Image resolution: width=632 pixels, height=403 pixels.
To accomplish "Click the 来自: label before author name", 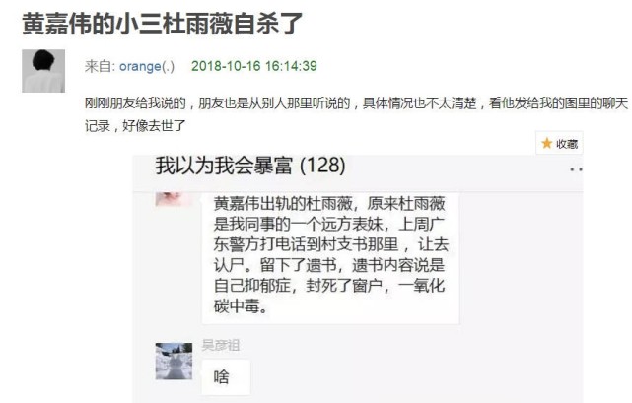I will pyautogui.click(x=101, y=66).
